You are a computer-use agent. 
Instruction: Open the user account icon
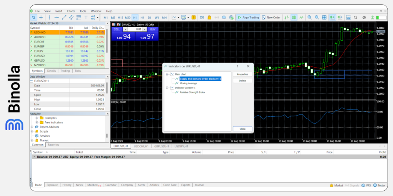(x=364, y=18)
